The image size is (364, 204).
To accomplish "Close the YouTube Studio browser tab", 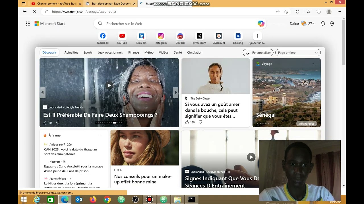I will [80, 4].
